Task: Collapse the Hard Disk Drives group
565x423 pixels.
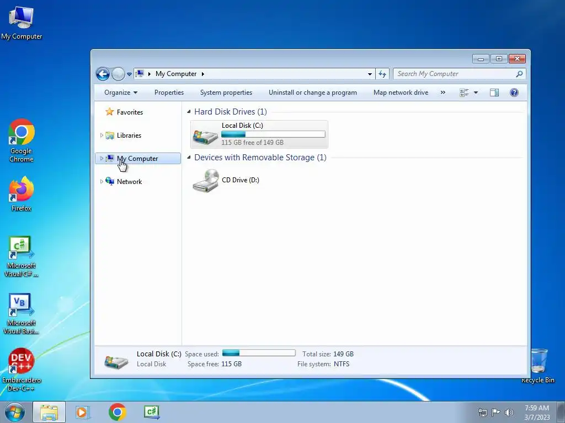Action: [189, 111]
